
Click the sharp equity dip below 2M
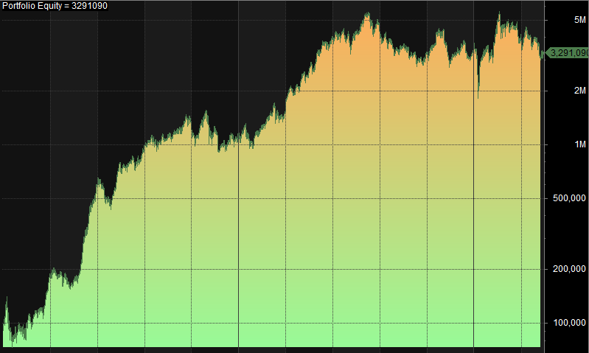[x=478, y=96]
